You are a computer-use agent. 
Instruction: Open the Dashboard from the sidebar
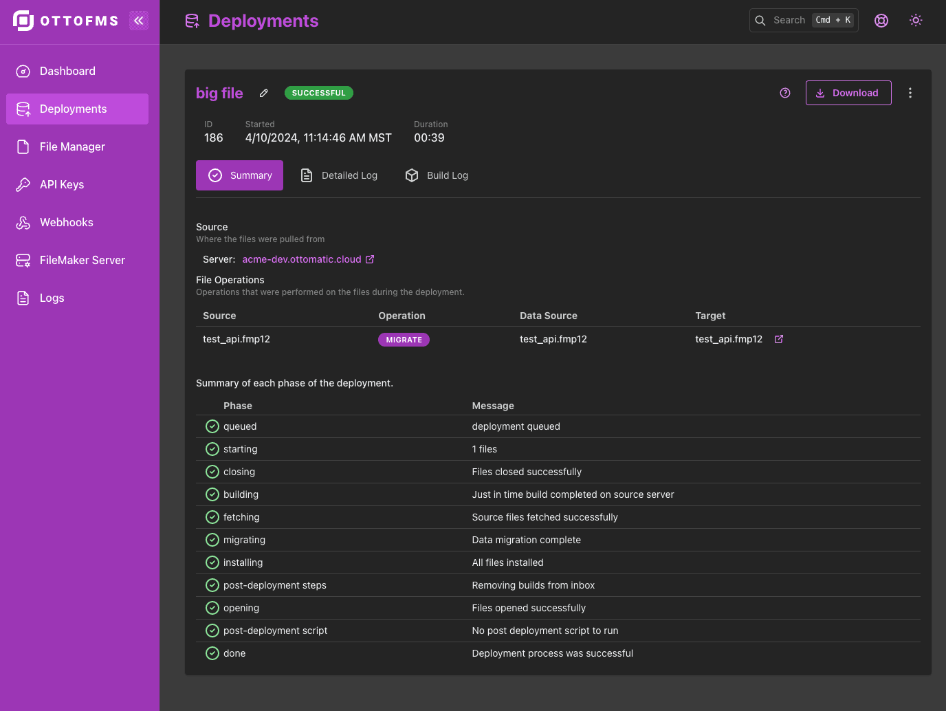(67, 71)
